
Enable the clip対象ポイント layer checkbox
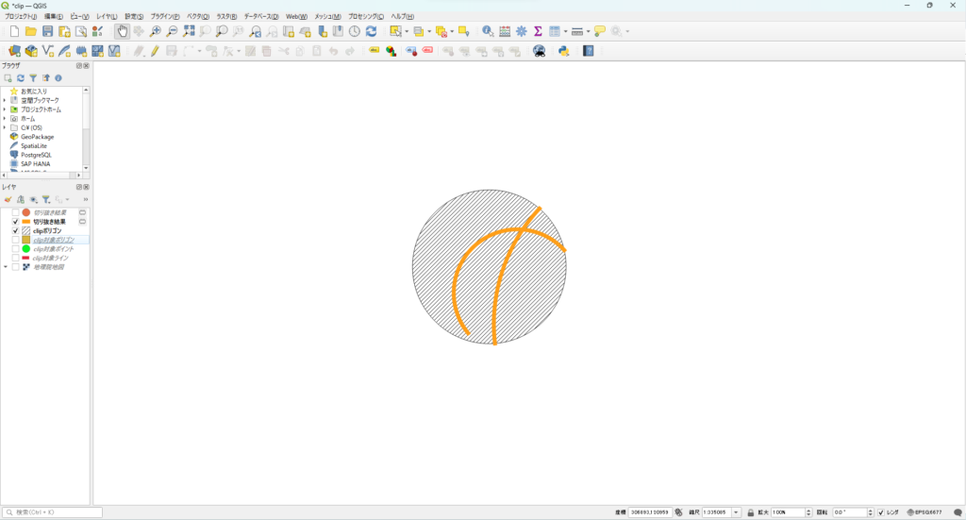tap(15, 249)
